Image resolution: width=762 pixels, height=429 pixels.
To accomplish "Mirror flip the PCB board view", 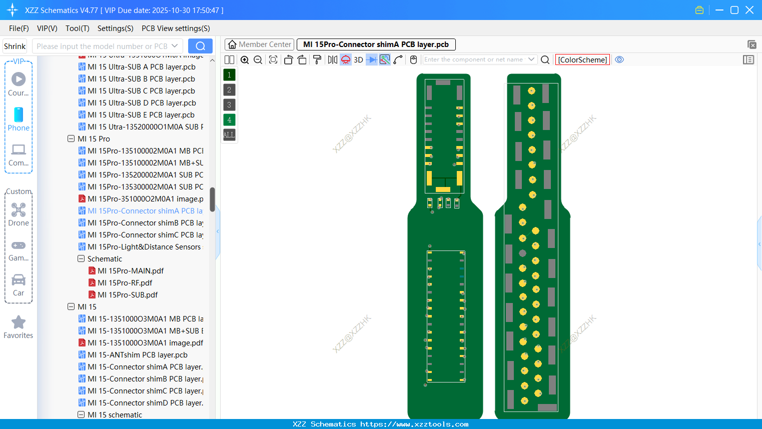I will coord(332,59).
